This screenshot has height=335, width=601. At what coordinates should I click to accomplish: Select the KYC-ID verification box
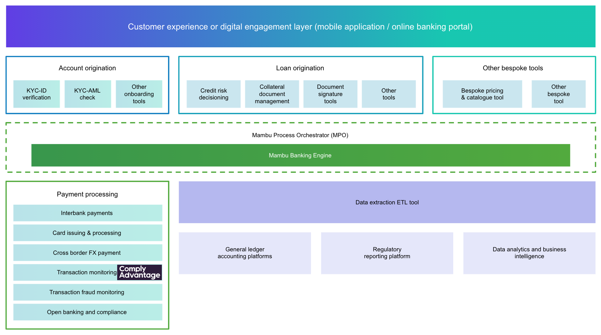coord(36,94)
